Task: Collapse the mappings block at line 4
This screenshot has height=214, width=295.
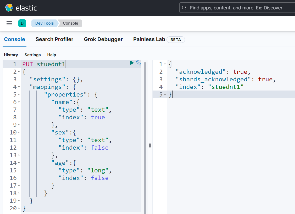Action: point(19,87)
